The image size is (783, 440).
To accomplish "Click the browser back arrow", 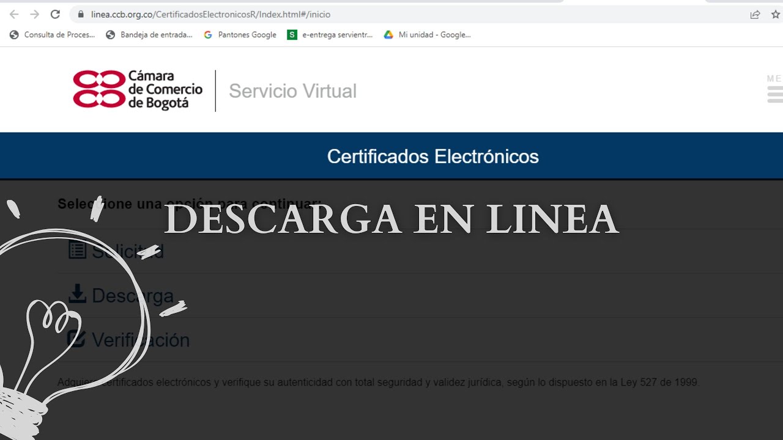I will tap(13, 13).
